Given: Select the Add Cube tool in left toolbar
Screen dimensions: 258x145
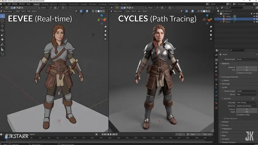Looking at the screenshot, I should pos(2,54).
